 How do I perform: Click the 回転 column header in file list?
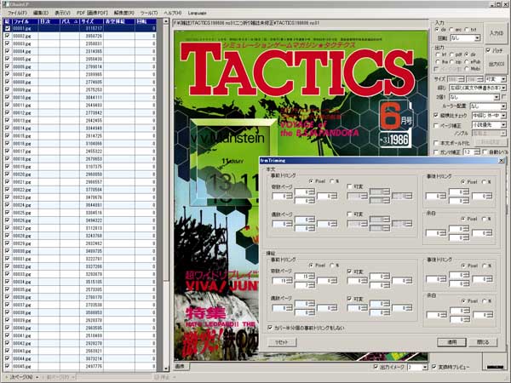tap(146, 21)
